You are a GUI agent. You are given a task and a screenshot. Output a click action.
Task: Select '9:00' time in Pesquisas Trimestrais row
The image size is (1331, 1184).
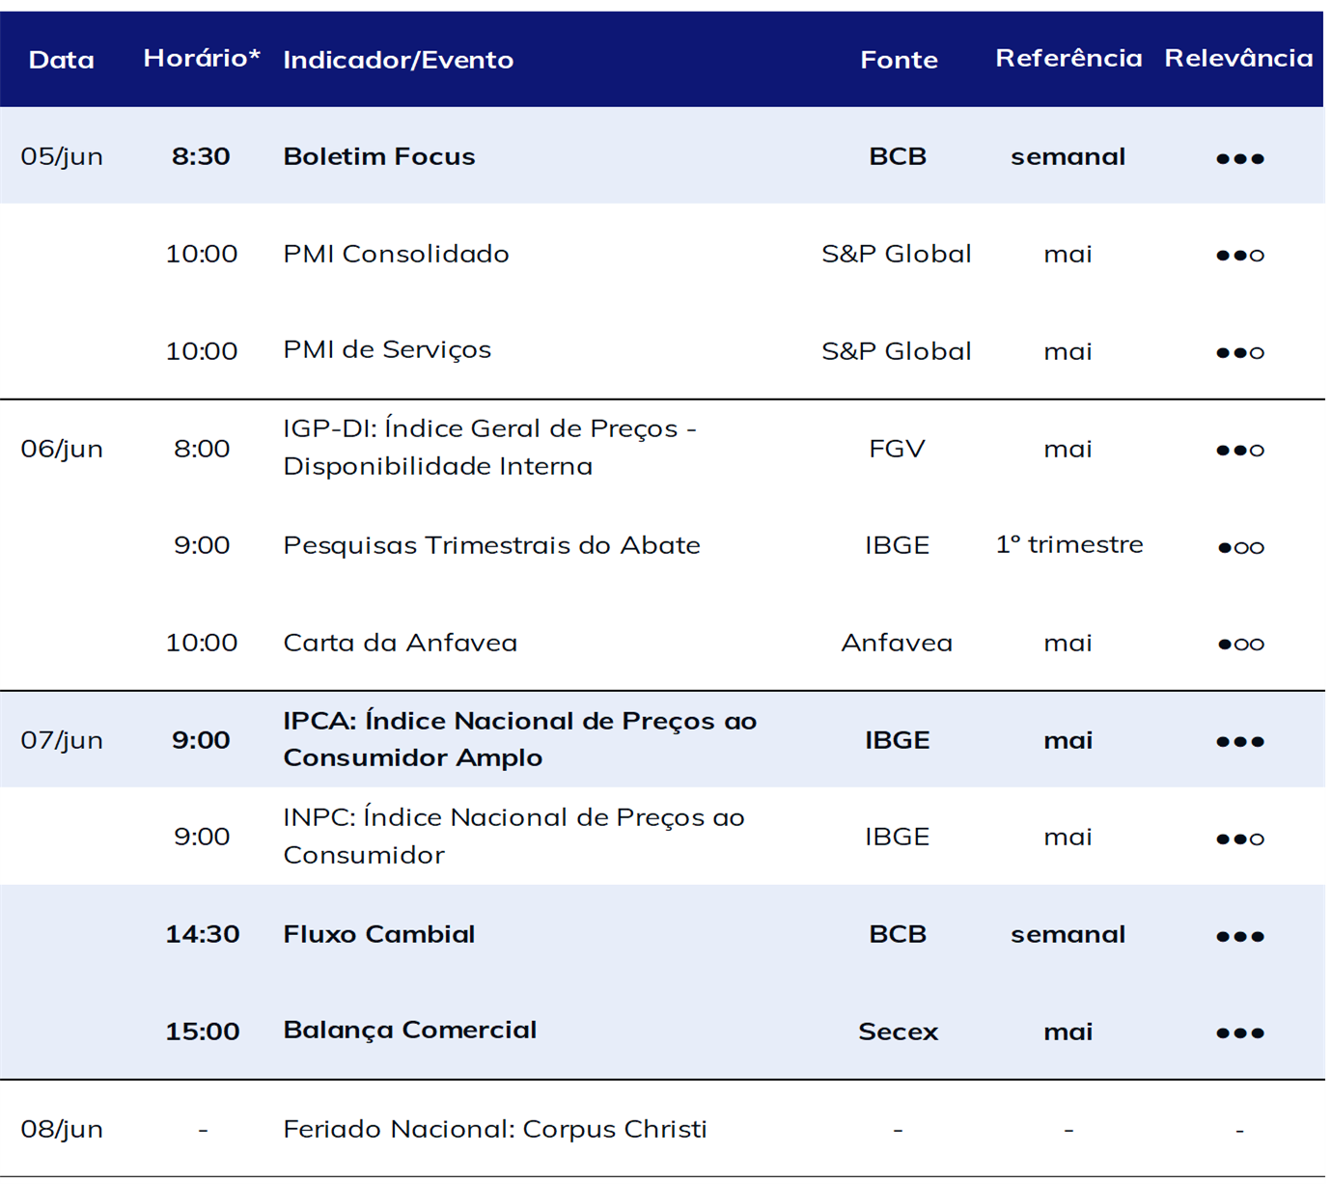click(x=202, y=545)
